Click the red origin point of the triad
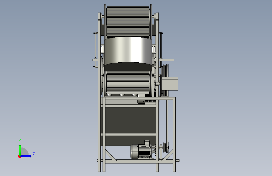The width and height of the screenshot is (272, 176). coord(19,156)
